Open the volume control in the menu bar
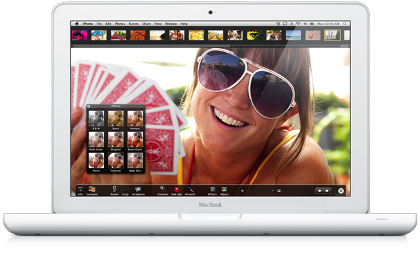Image resolution: width=420 pixels, height=266 pixels. [x=305, y=24]
